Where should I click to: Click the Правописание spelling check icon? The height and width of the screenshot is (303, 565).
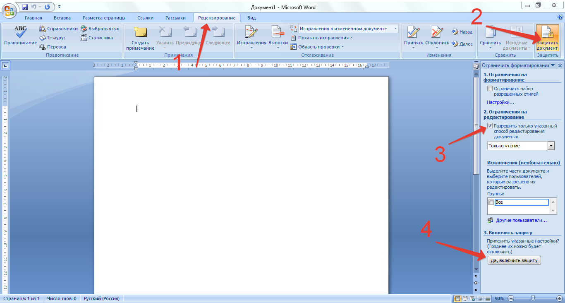[x=20, y=32]
